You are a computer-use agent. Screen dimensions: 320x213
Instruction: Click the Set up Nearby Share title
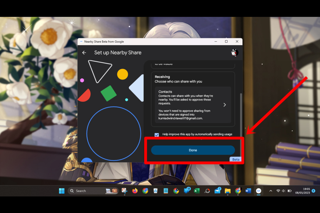pyautogui.click(x=118, y=53)
